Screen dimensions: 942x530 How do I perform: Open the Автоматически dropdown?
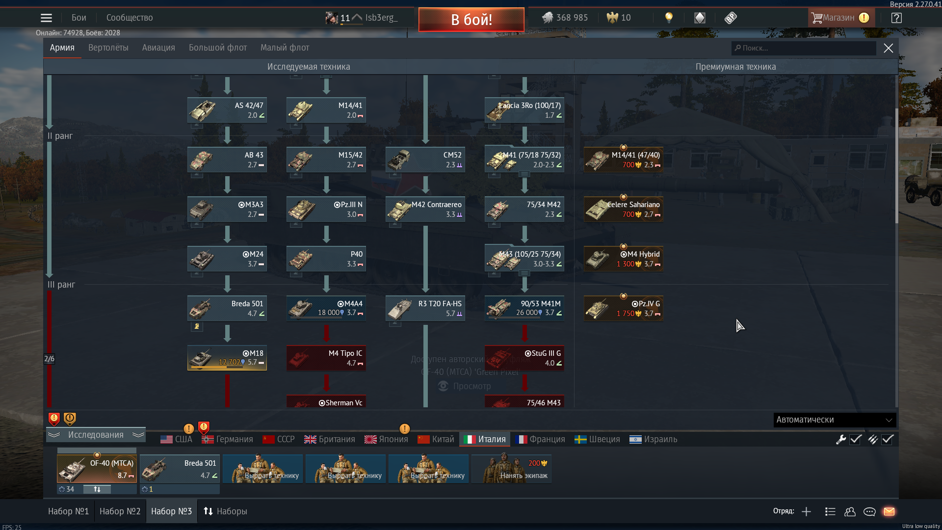point(835,420)
